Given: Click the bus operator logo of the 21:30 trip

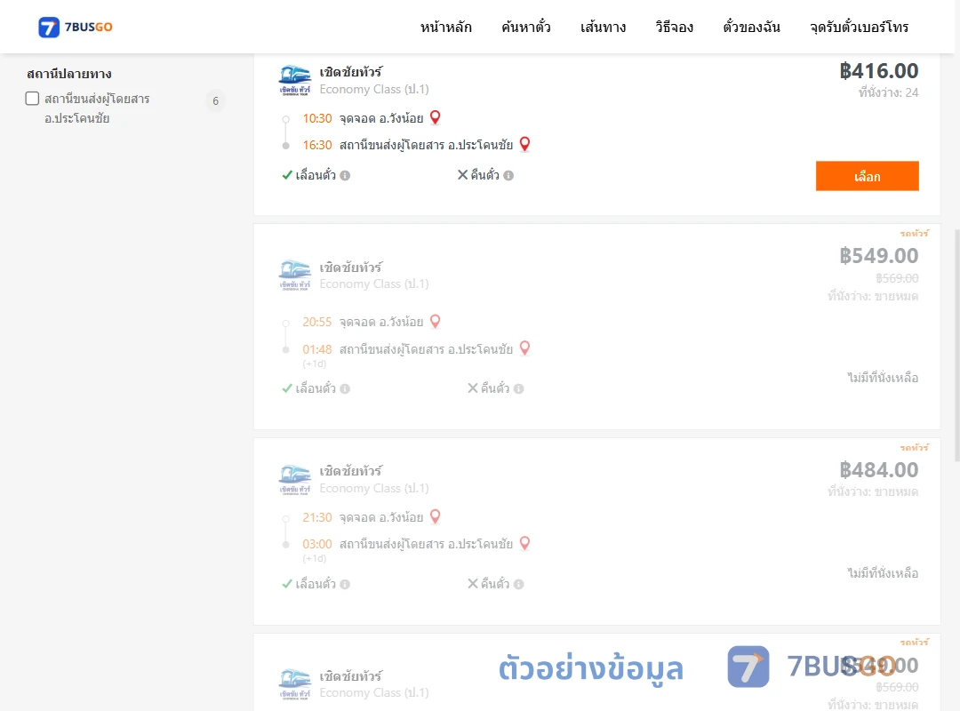Looking at the screenshot, I should [x=295, y=480].
